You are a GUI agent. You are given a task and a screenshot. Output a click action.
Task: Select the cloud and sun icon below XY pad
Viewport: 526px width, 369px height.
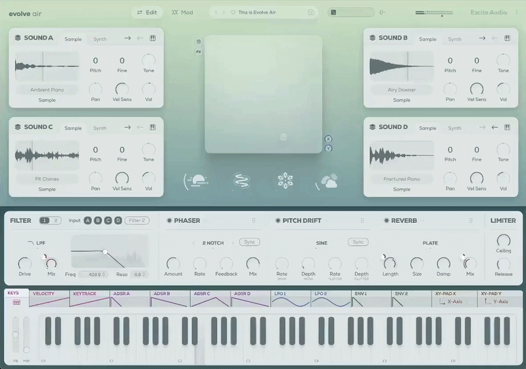click(327, 182)
